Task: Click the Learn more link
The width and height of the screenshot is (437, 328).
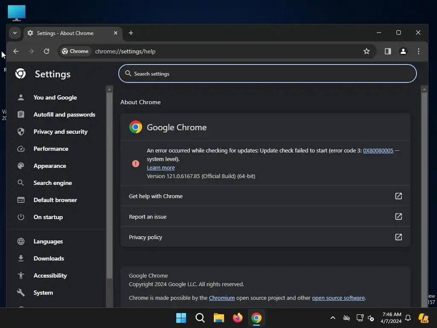Action: click(x=161, y=167)
